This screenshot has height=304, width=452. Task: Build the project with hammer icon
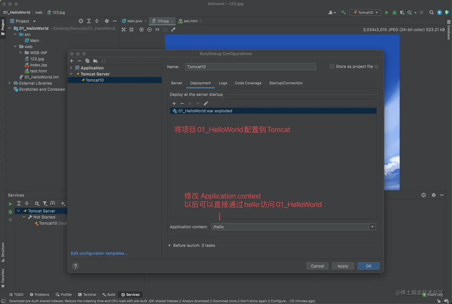pyautogui.click(x=343, y=13)
